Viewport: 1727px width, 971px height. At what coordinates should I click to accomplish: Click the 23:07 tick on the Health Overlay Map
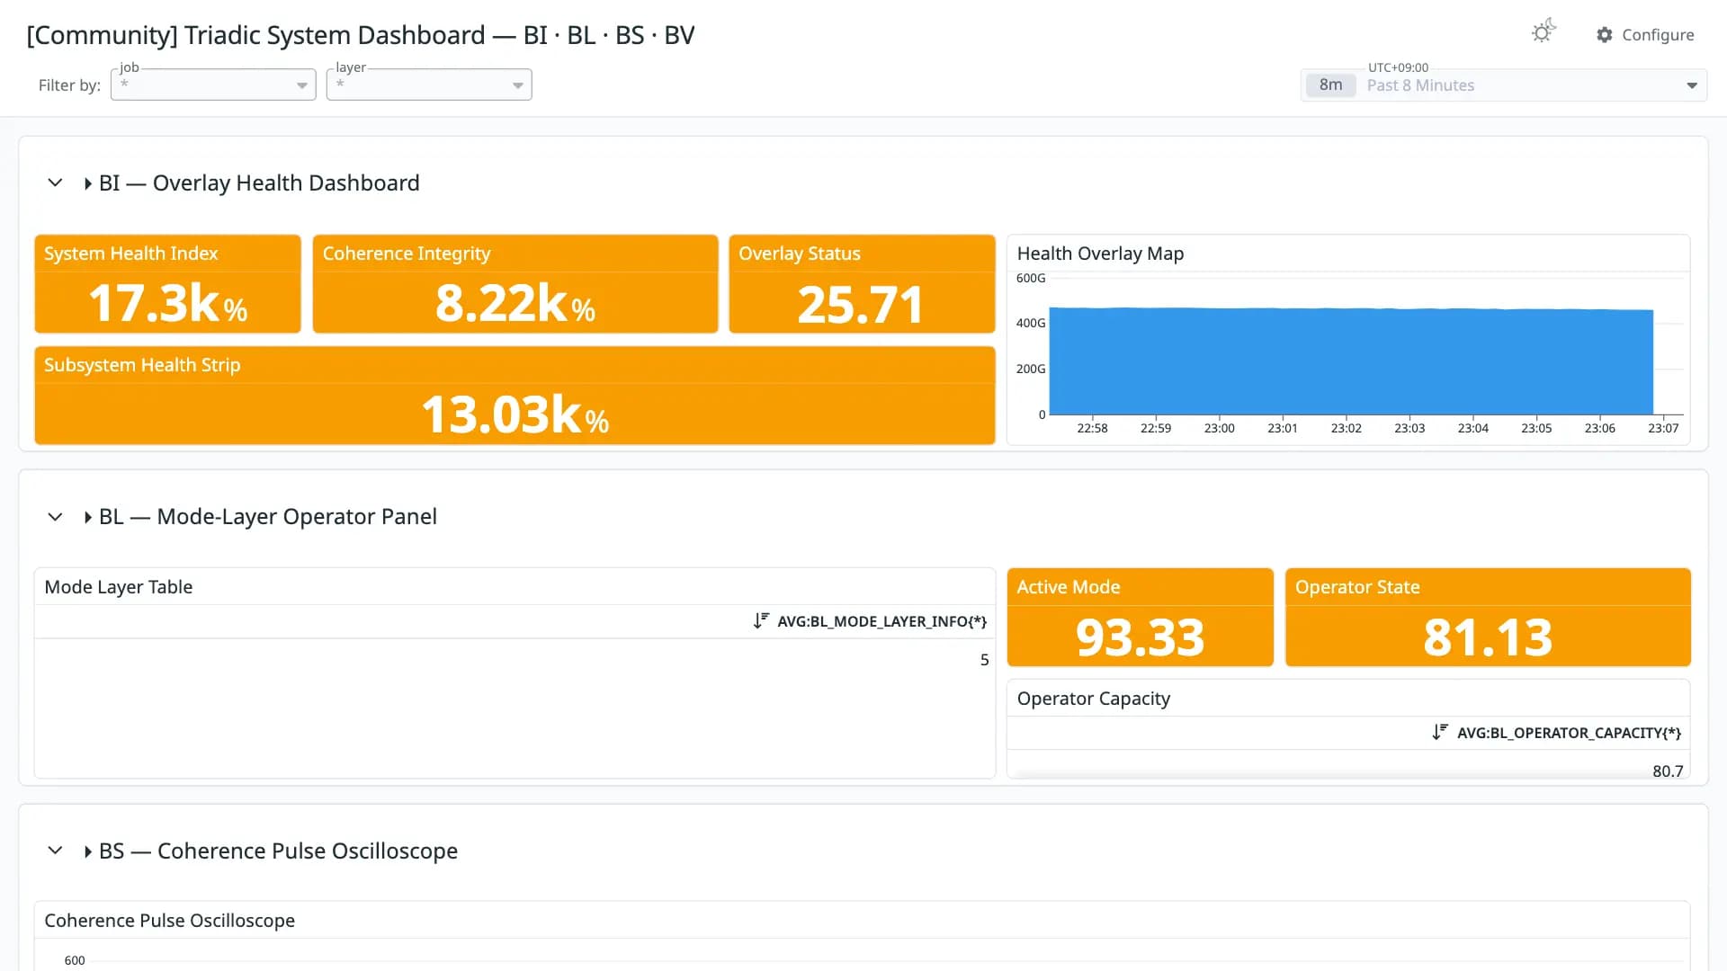pyautogui.click(x=1663, y=428)
